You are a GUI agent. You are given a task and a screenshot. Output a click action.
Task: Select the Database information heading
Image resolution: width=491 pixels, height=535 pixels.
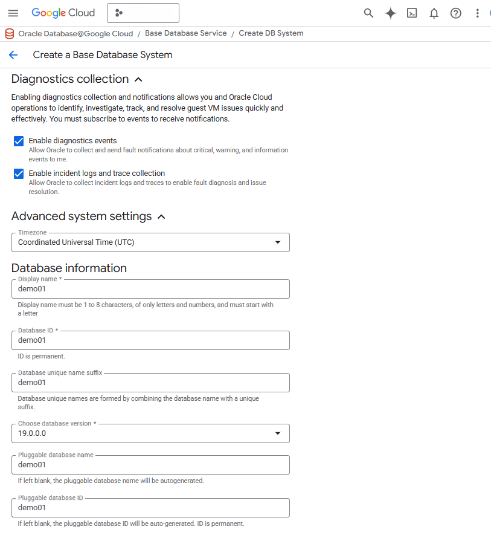pyautogui.click(x=69, y=268)
